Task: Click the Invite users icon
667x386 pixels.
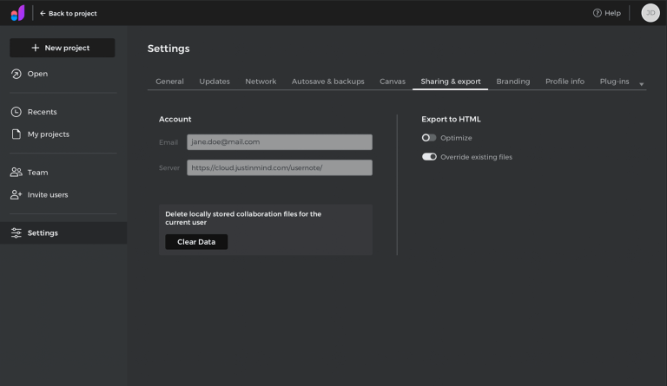Action: tap(17, 195)
